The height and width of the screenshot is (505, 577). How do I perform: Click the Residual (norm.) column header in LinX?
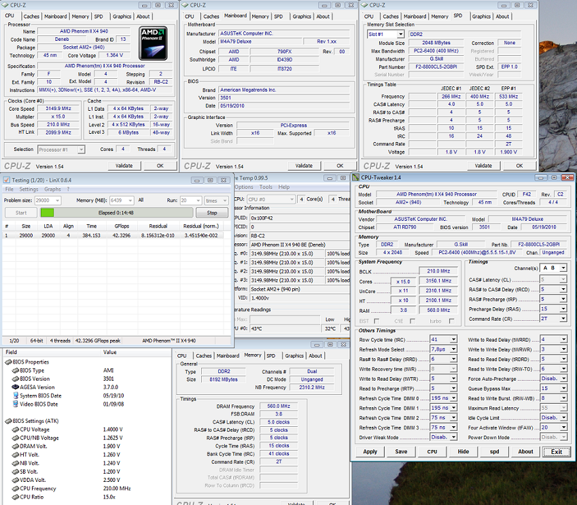pos(201,226)
